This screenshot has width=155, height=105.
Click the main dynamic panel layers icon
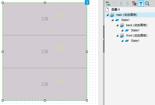(x=112, y=15)
